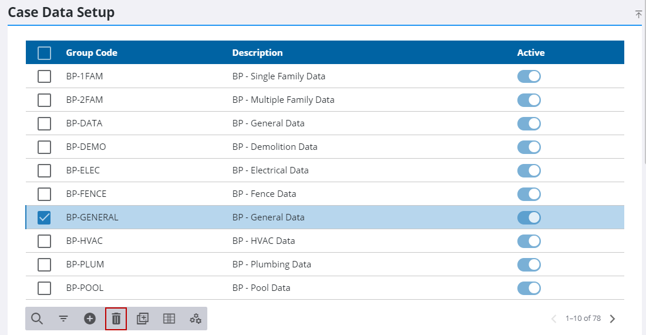646x335 pixels.
Task: Click the duplicate record icon
Action: pos(143,319)
